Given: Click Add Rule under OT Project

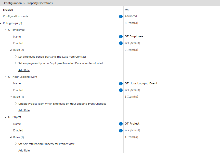Looking at the screenshot, I should click(x=24, y=150).
